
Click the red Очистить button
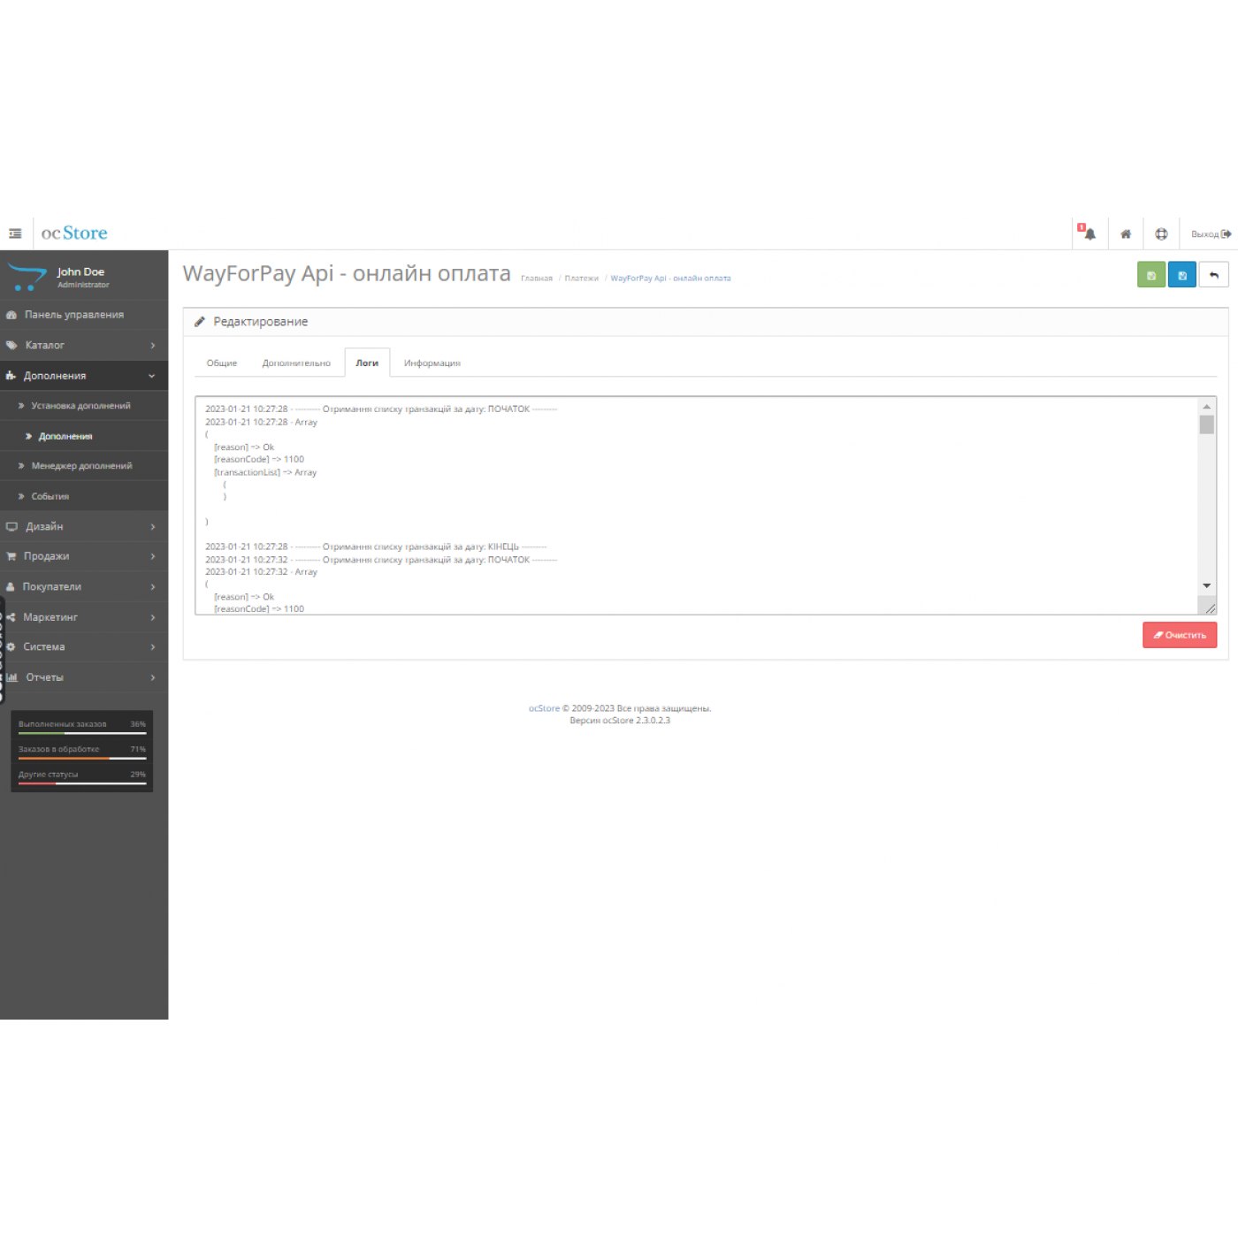pyautogui.click(x=1179, y=635)
